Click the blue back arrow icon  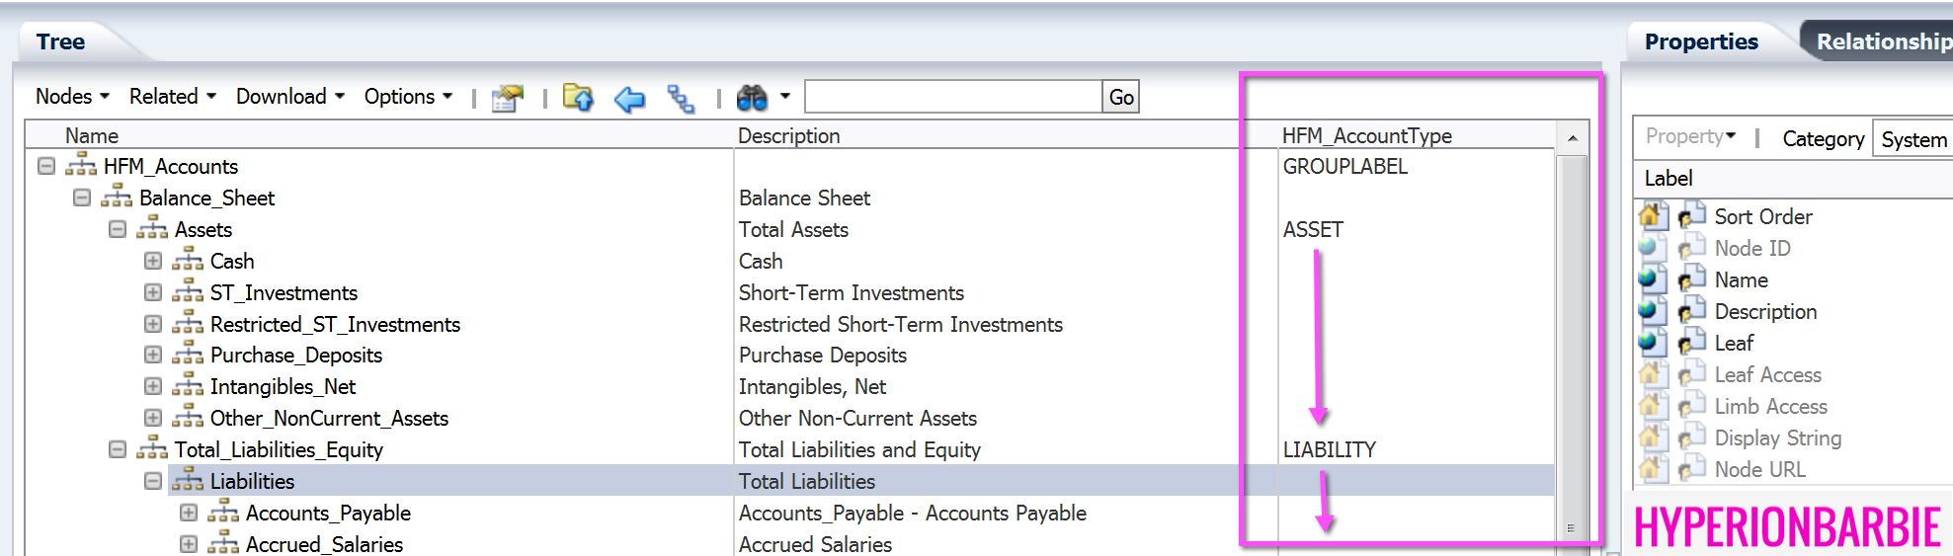pos(629,98)
